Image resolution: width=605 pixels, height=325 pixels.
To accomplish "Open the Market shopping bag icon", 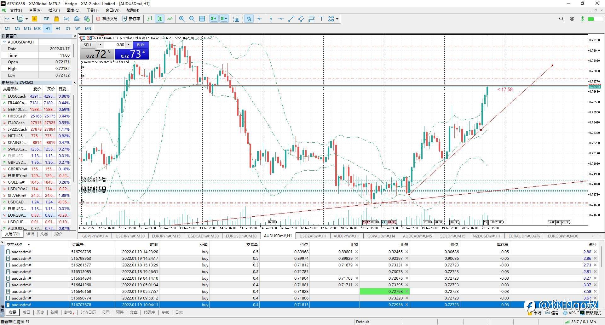I will 57,19.
